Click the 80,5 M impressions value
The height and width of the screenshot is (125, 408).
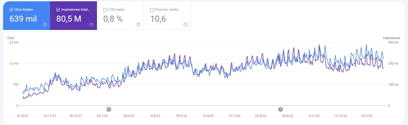tap(69, 19)
